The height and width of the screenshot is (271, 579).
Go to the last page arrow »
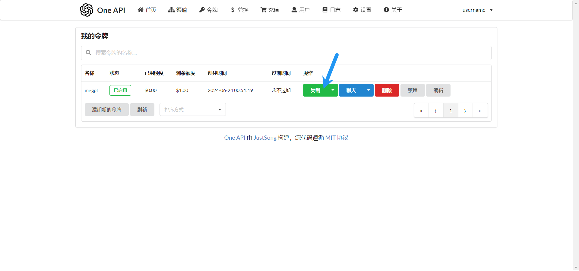coord(480,110)
